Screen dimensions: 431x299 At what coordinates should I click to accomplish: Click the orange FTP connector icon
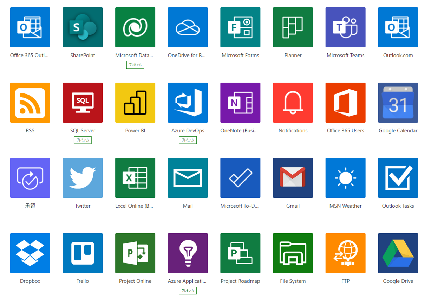(346, 253)
